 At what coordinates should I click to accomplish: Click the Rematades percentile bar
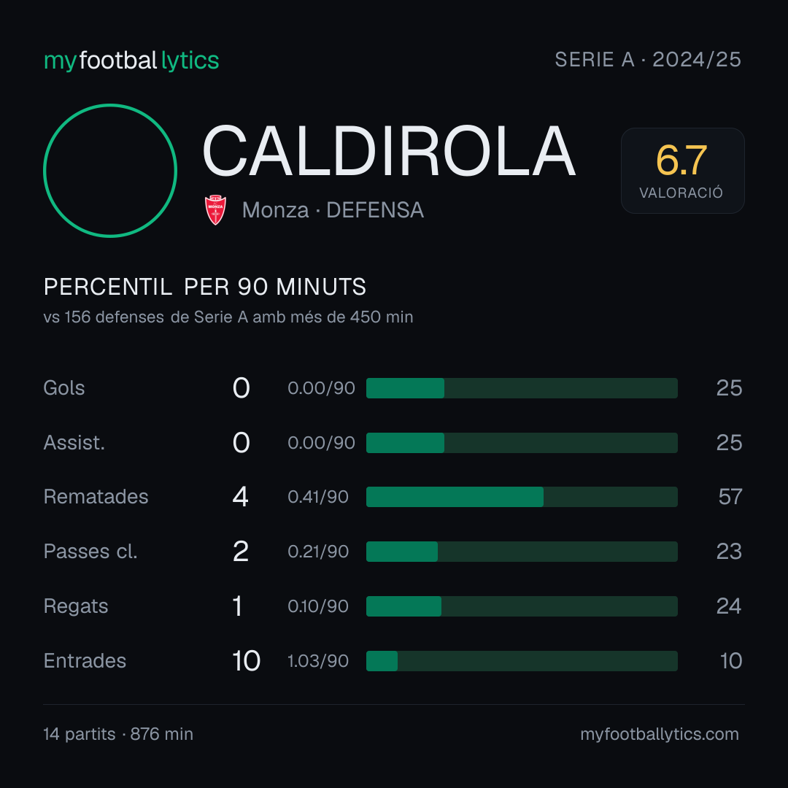522,497
